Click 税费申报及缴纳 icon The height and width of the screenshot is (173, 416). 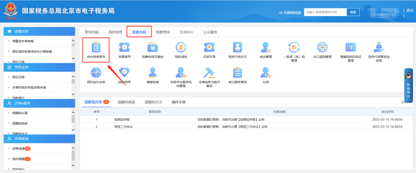point(153,48)
